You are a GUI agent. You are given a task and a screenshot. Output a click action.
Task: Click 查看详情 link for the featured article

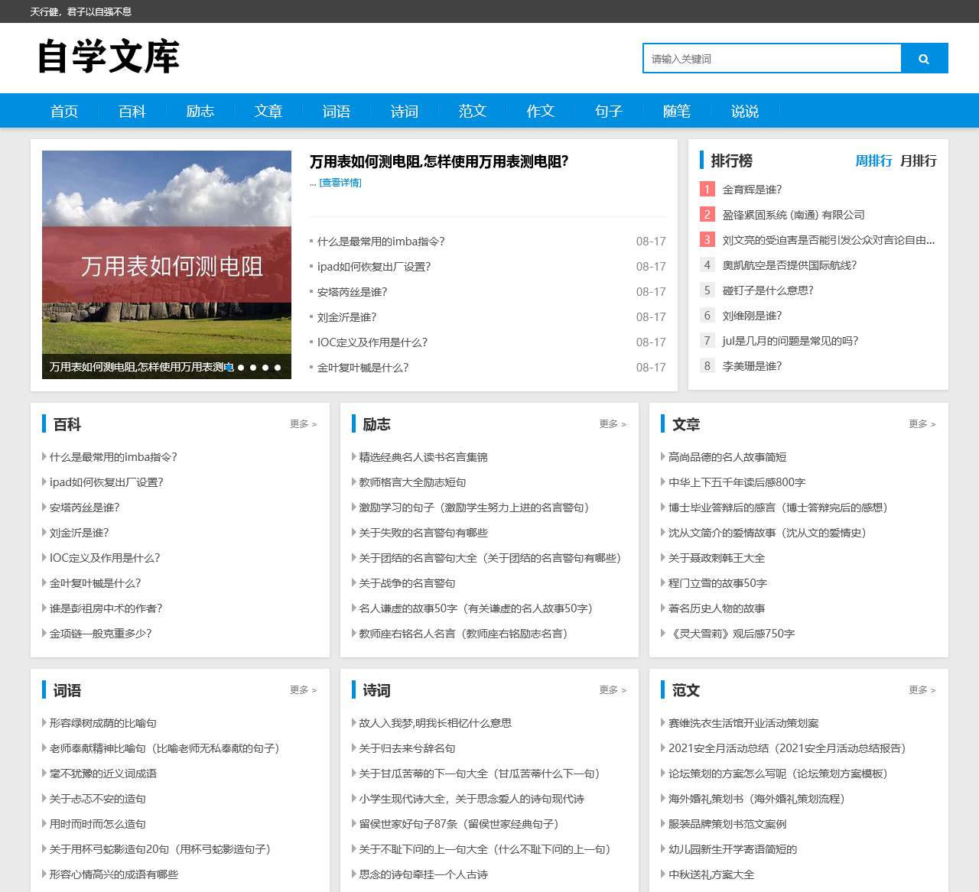click(340, 183)
